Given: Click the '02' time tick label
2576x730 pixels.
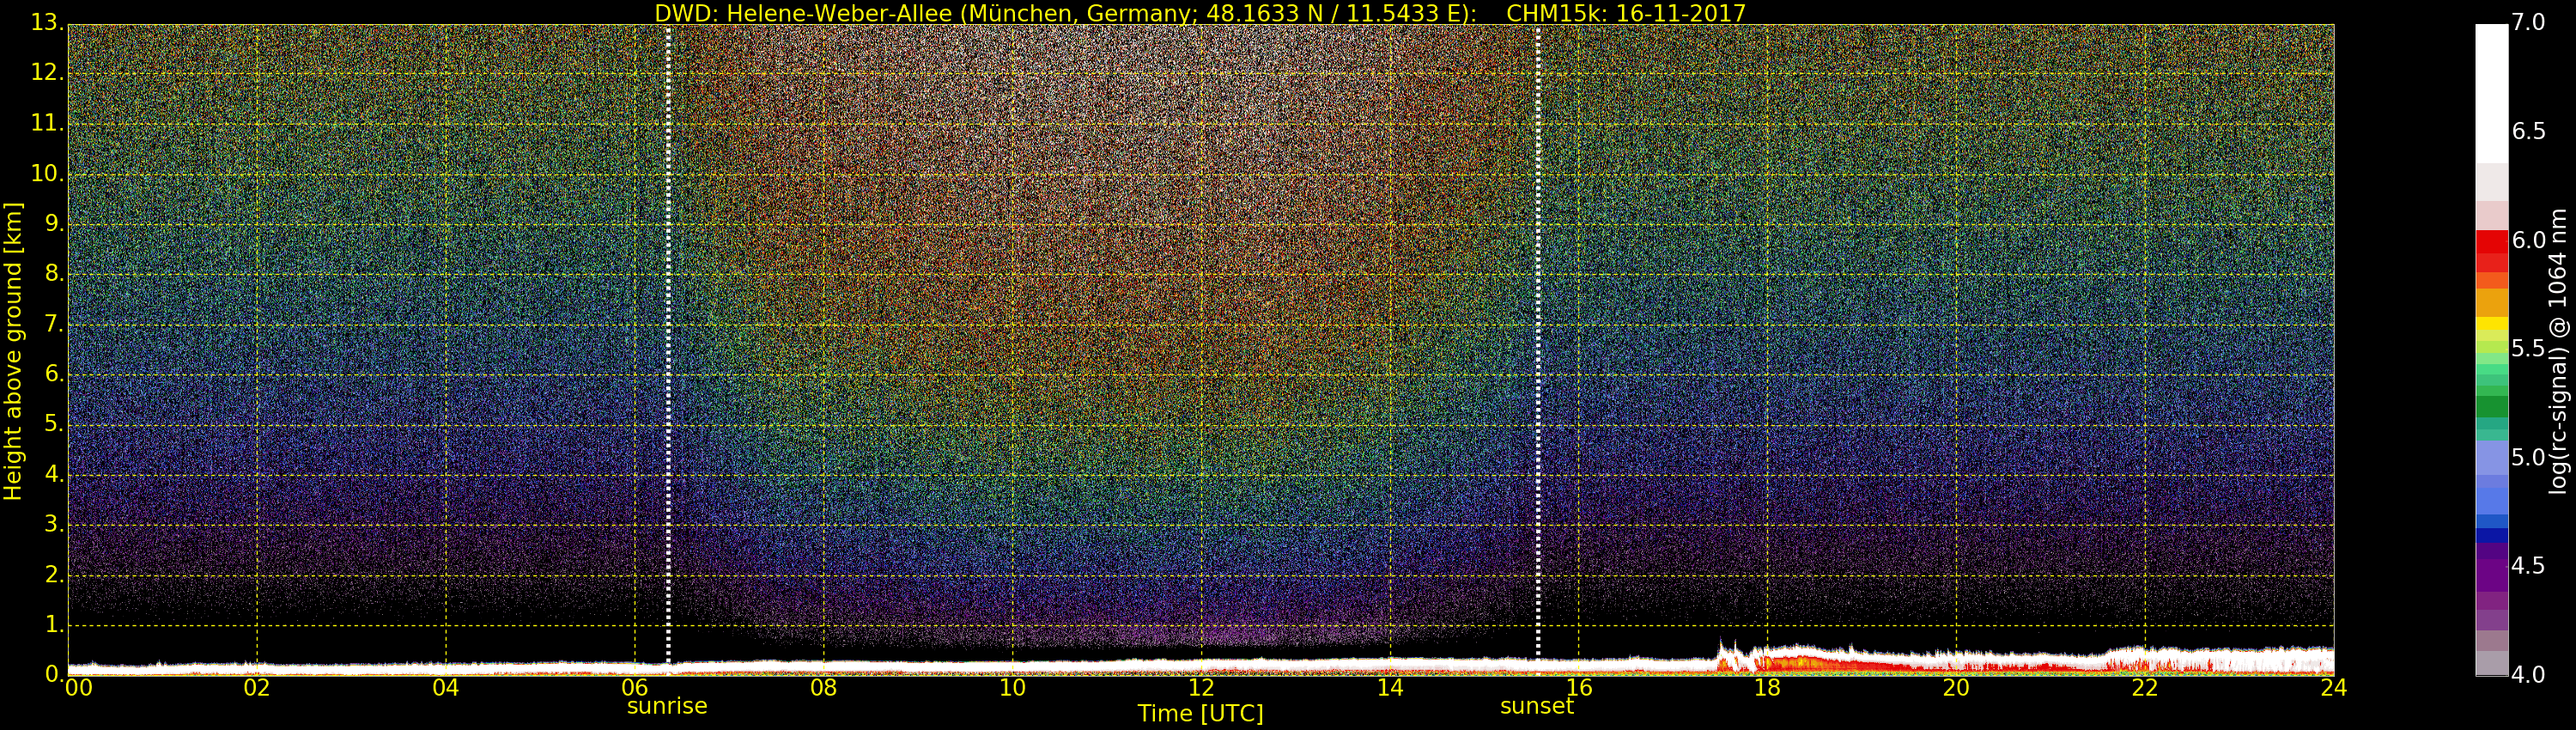Looking at the screenshot, I should pyautogui.click(x=257, y=688).
